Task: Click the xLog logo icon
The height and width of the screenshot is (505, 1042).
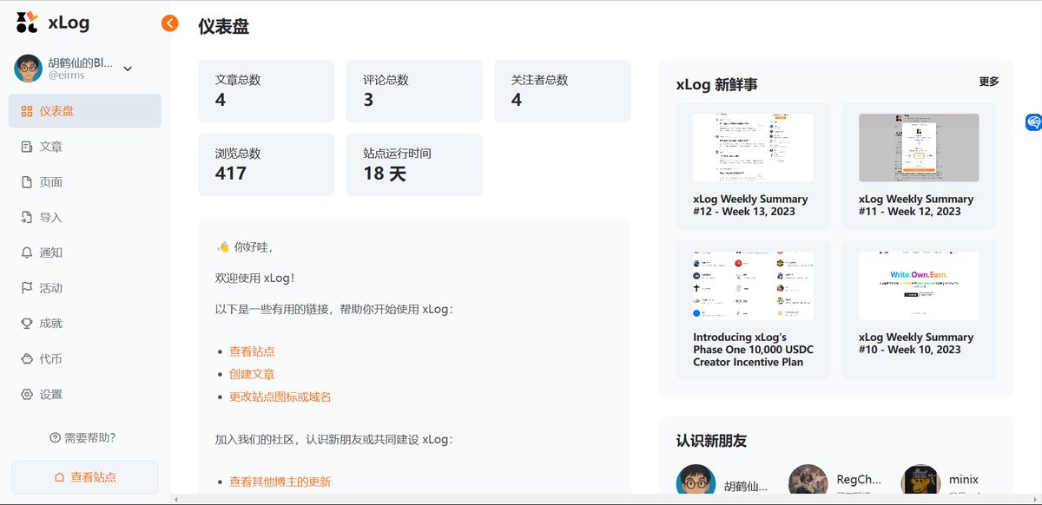Action: (27, 23)
